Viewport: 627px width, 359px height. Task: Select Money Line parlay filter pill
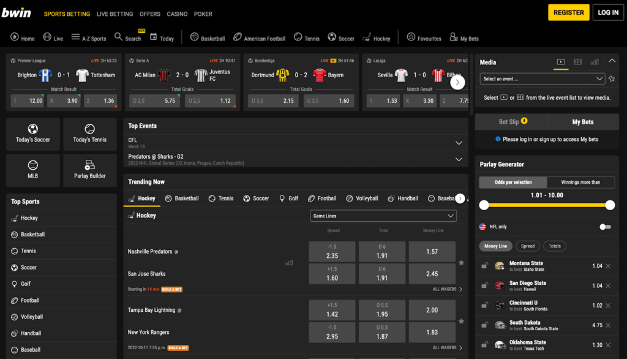pyautogui.click(x=495, y=246)
